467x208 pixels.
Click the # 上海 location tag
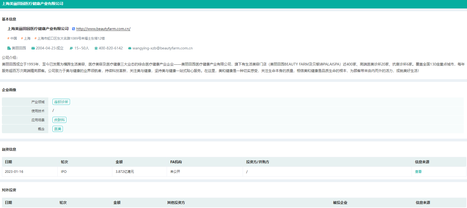26,38
